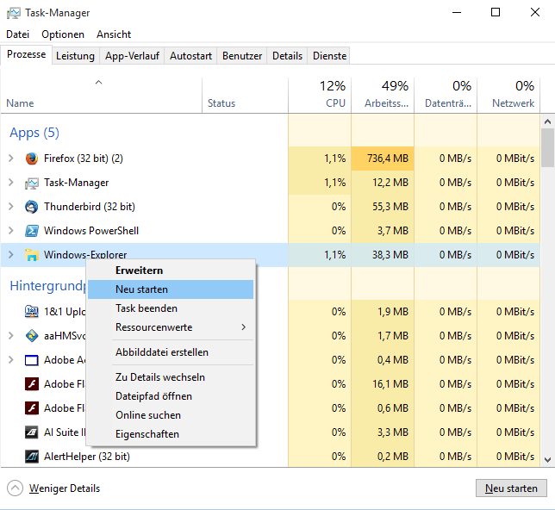Click the scrollbar down arrow
Image resolution: width=555 pixels, height=510 pixels.
(x=547, y=460)
